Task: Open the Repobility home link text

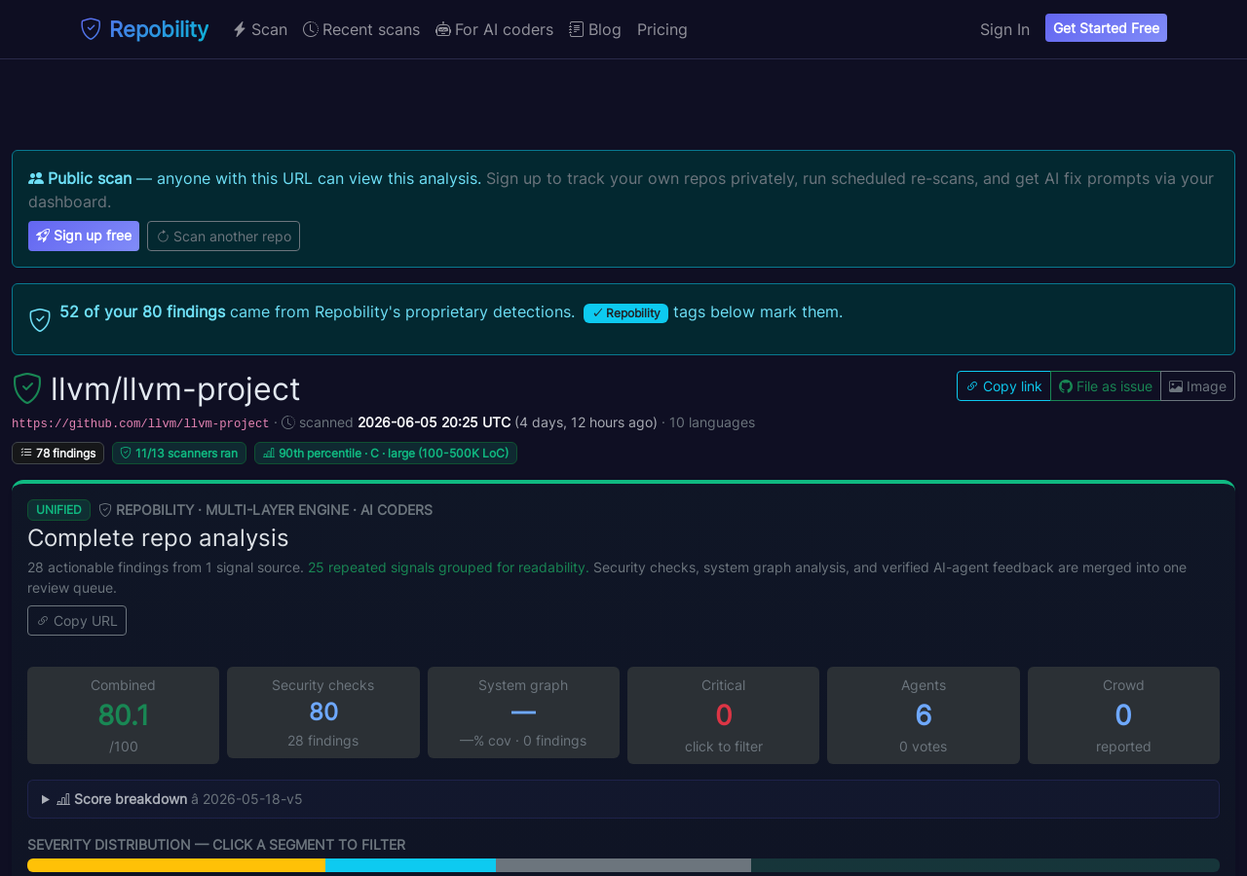Action: point(159,29)
